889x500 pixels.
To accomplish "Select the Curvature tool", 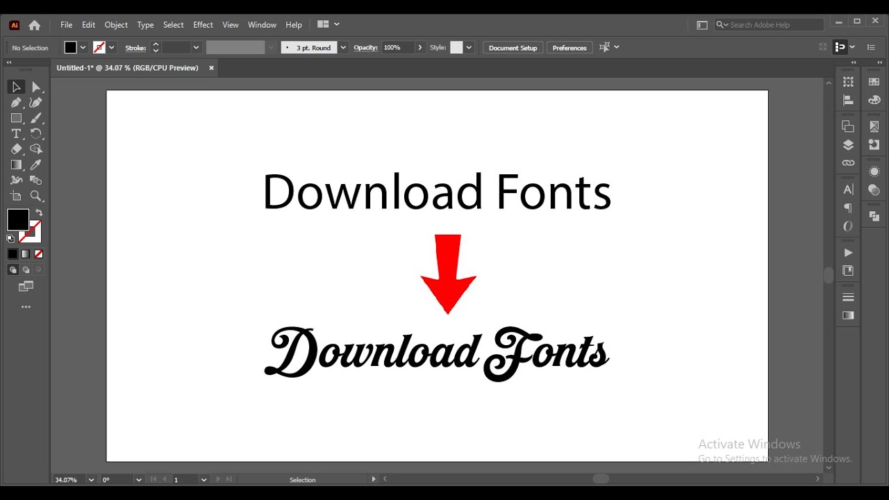I will (x=36, y=103).
